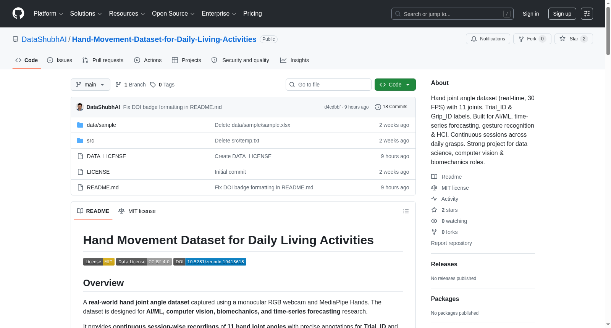
Task: Open commit message 'Create DATA_LICENSE'
Action: [x=243, y=156]
